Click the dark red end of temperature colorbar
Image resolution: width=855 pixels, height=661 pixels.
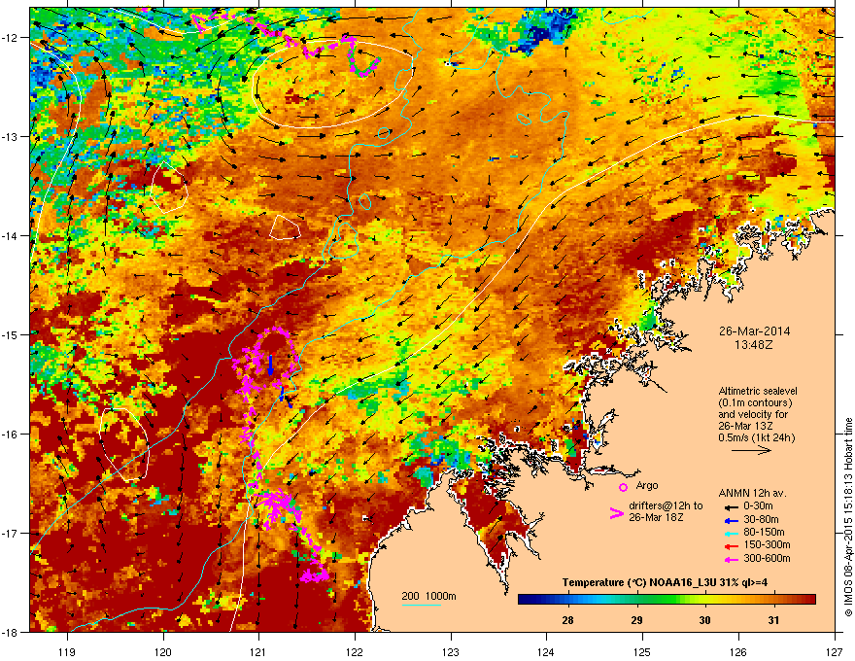(809, 600)
